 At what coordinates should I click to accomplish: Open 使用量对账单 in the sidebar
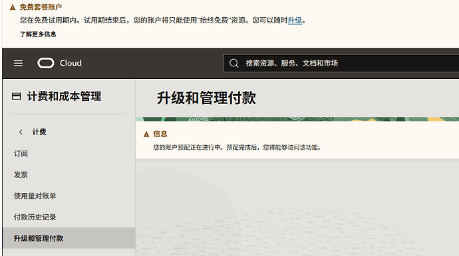(x=35, y=196)
